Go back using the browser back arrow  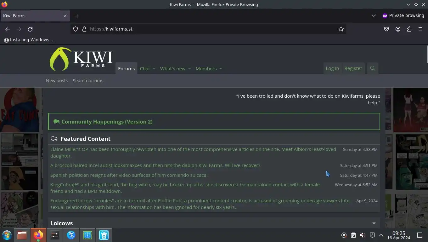click(8, 29)
